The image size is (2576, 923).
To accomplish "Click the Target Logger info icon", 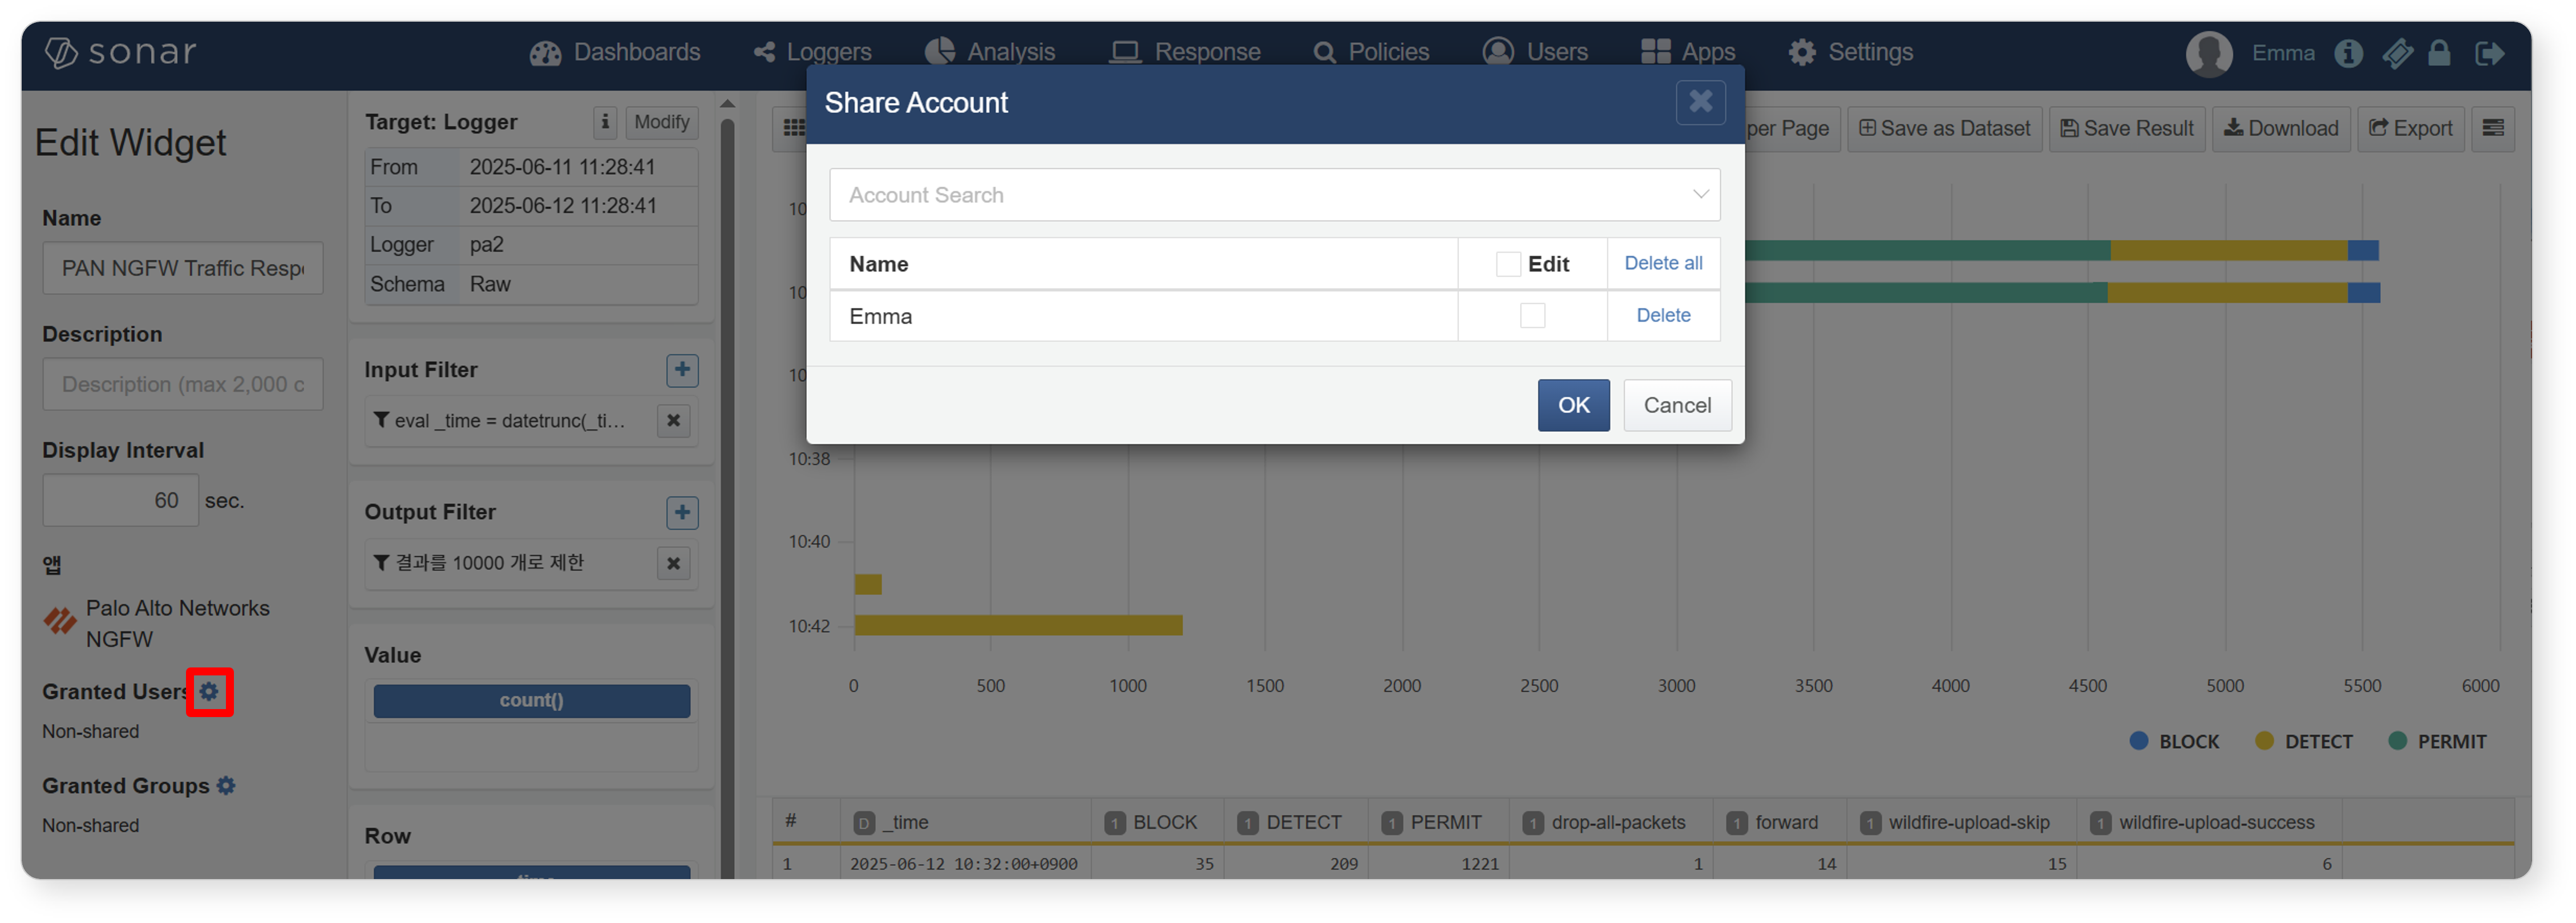I will tap(605, 122).
